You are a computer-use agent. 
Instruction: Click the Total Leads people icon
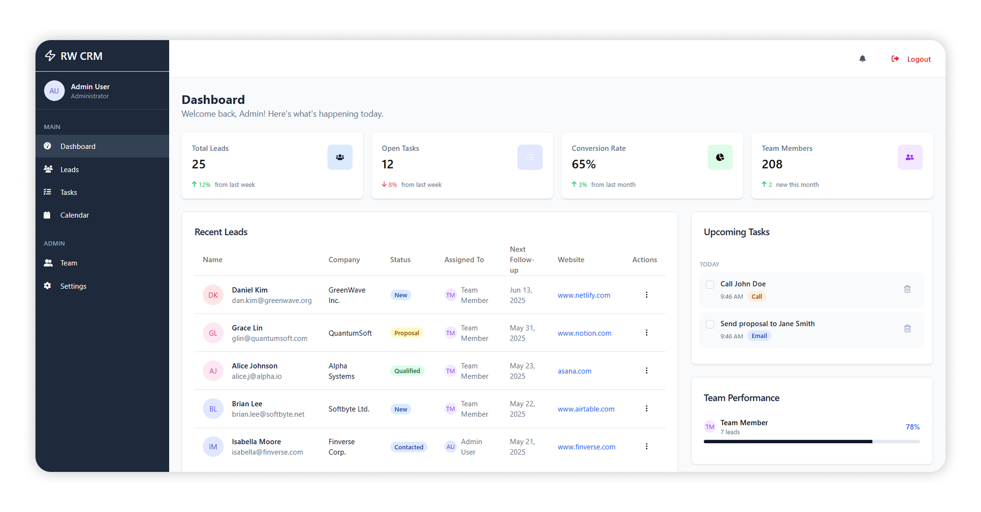(340, 157)
